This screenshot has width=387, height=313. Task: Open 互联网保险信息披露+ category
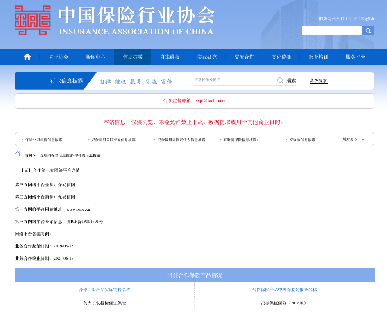[241, 140]
